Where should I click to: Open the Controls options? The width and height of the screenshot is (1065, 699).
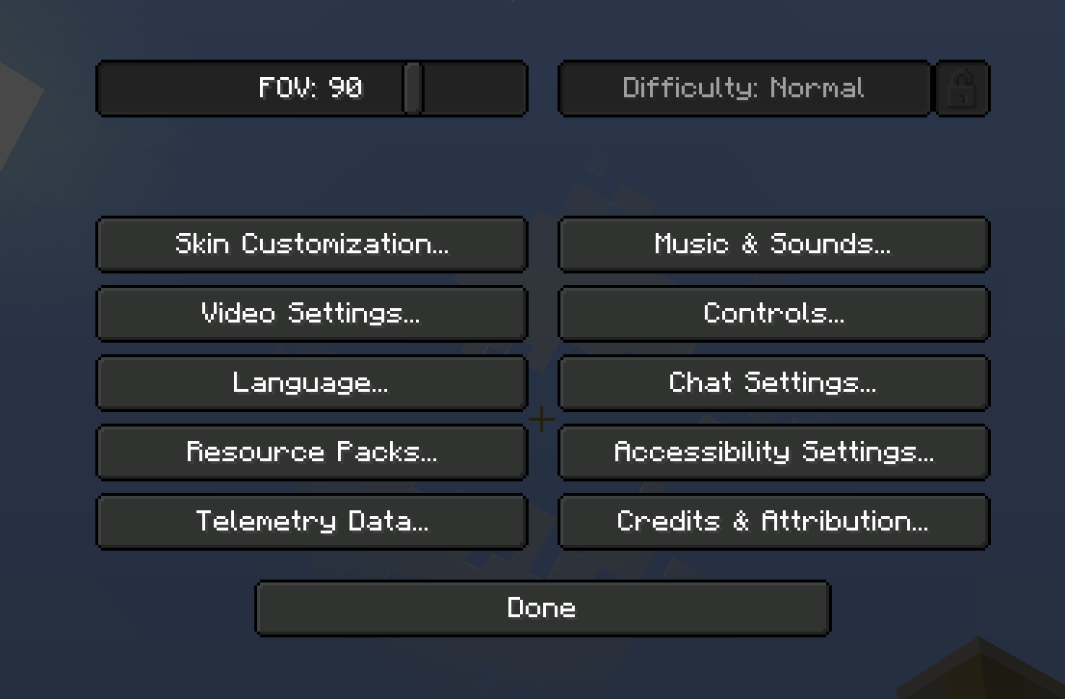click(x=773, y=313)
